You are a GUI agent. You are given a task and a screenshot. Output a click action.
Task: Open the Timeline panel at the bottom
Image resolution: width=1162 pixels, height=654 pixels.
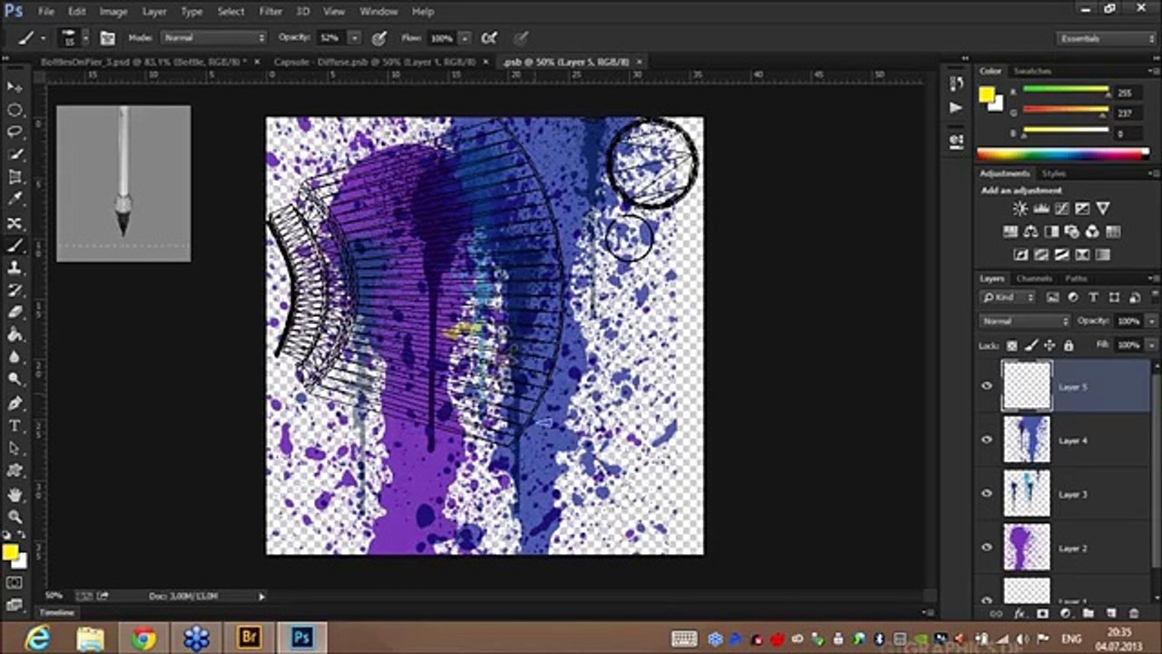56,612
